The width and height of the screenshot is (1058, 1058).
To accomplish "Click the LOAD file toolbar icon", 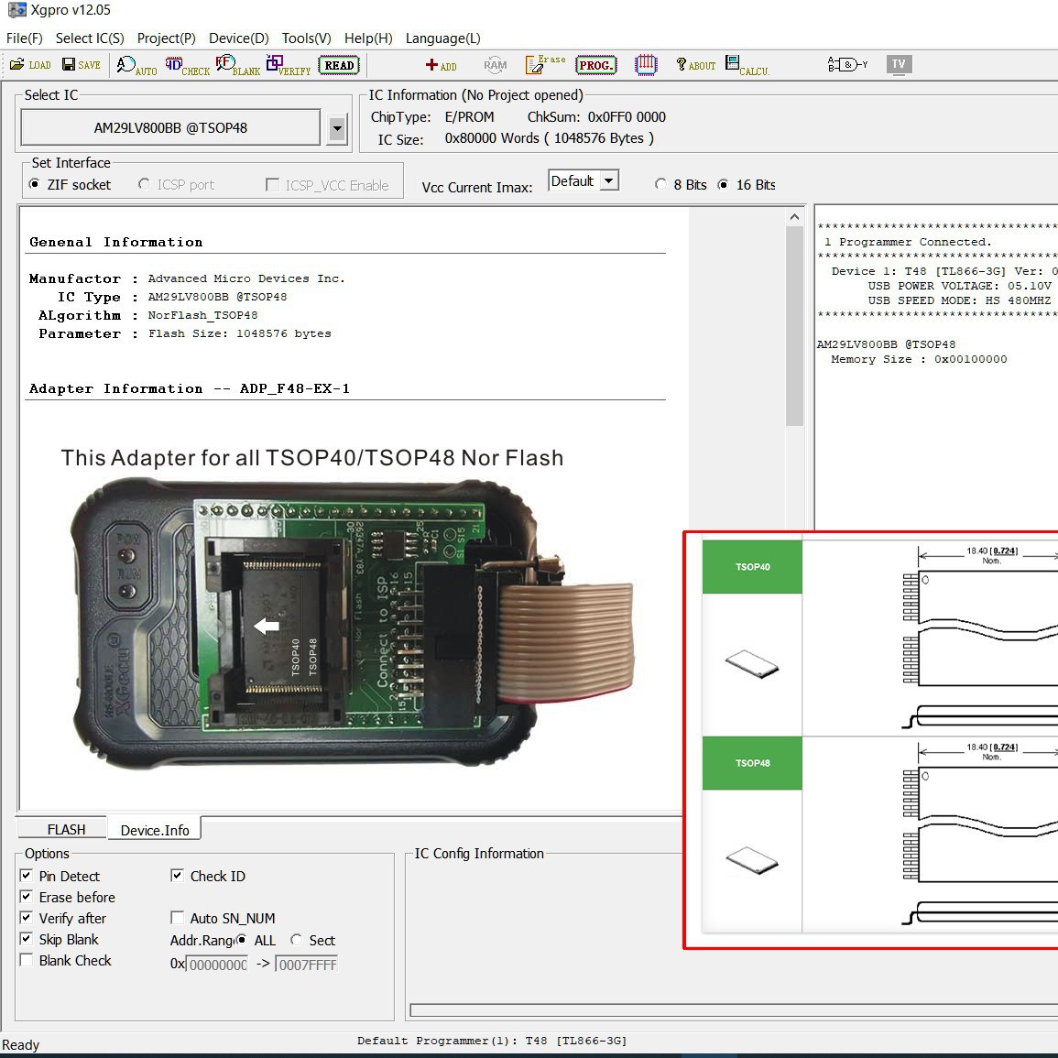I will pos(30,65).
